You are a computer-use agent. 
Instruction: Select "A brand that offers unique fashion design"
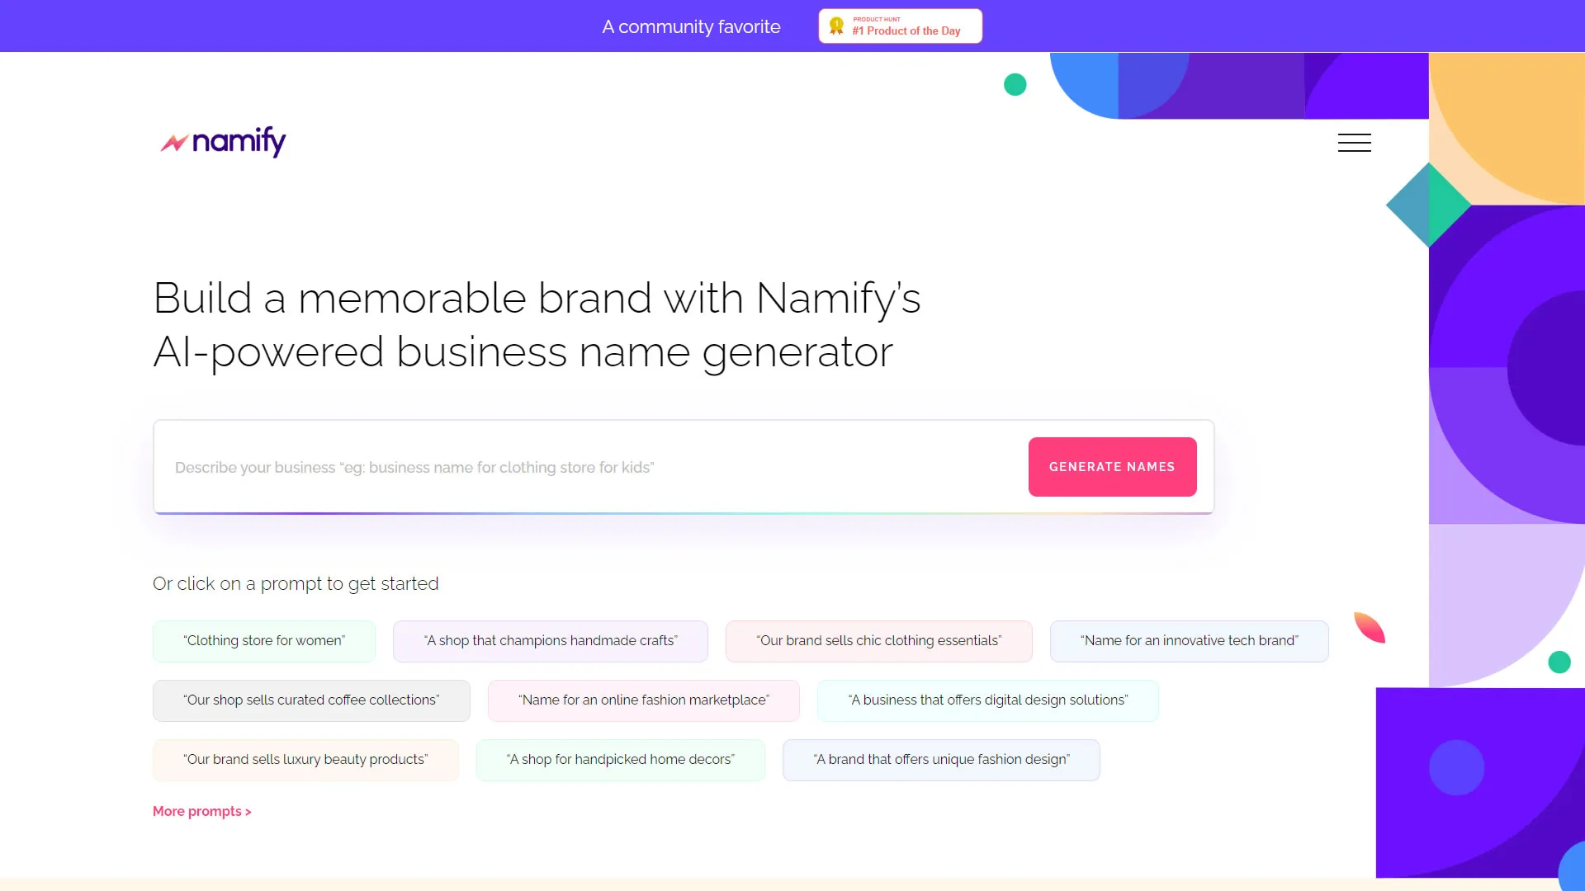tap(941, 760)
